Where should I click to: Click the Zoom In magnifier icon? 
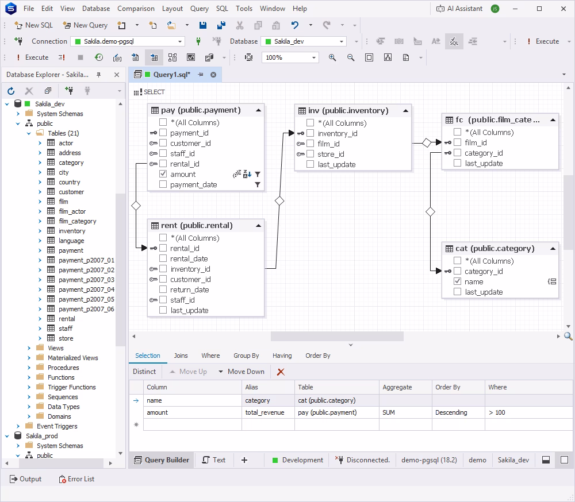332,57
